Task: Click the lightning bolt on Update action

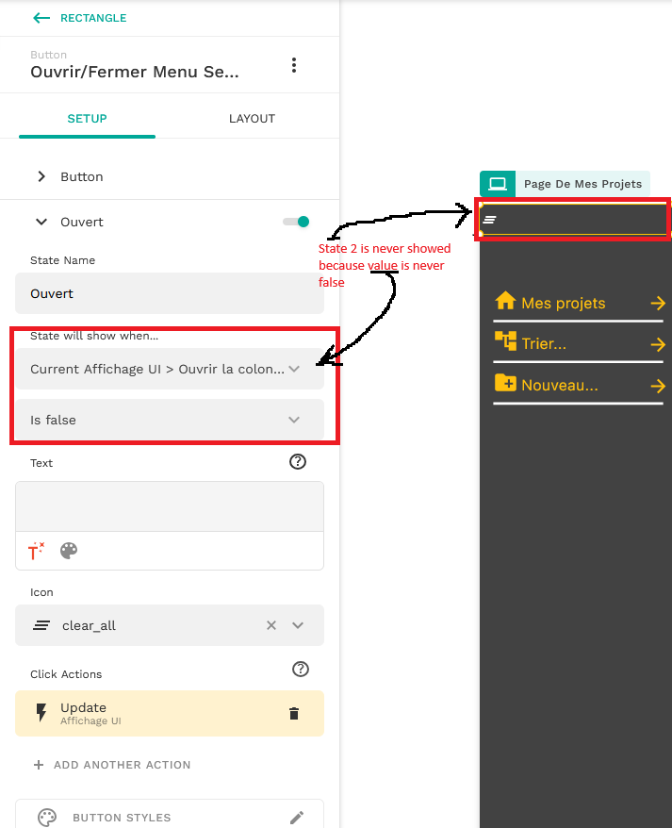Action: click(41, 713)
